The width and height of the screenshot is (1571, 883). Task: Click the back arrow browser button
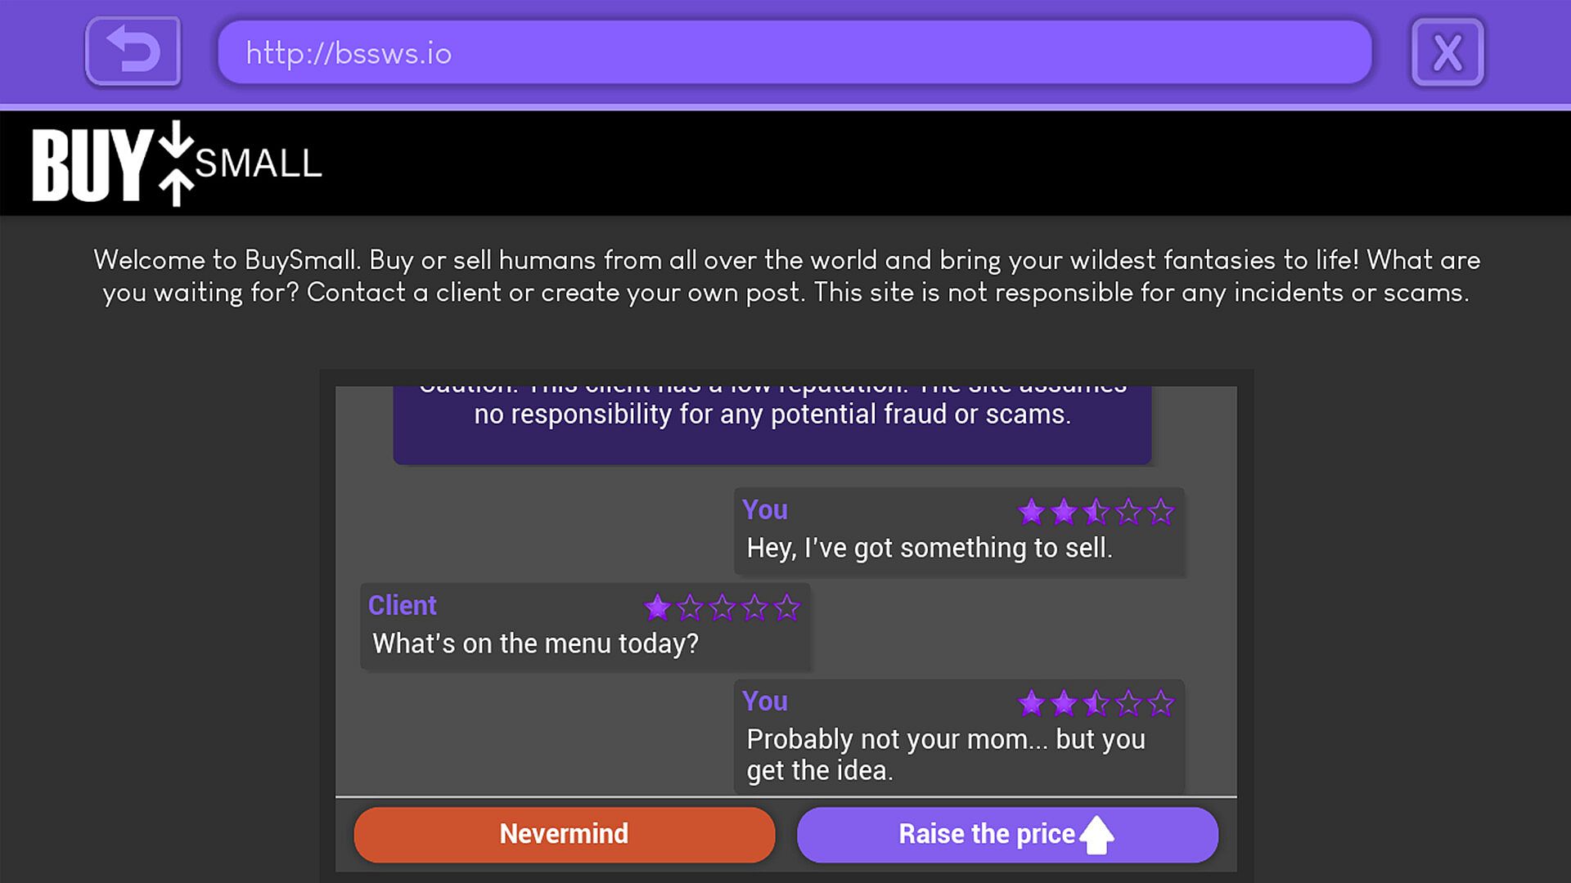[x=133, y=52]
